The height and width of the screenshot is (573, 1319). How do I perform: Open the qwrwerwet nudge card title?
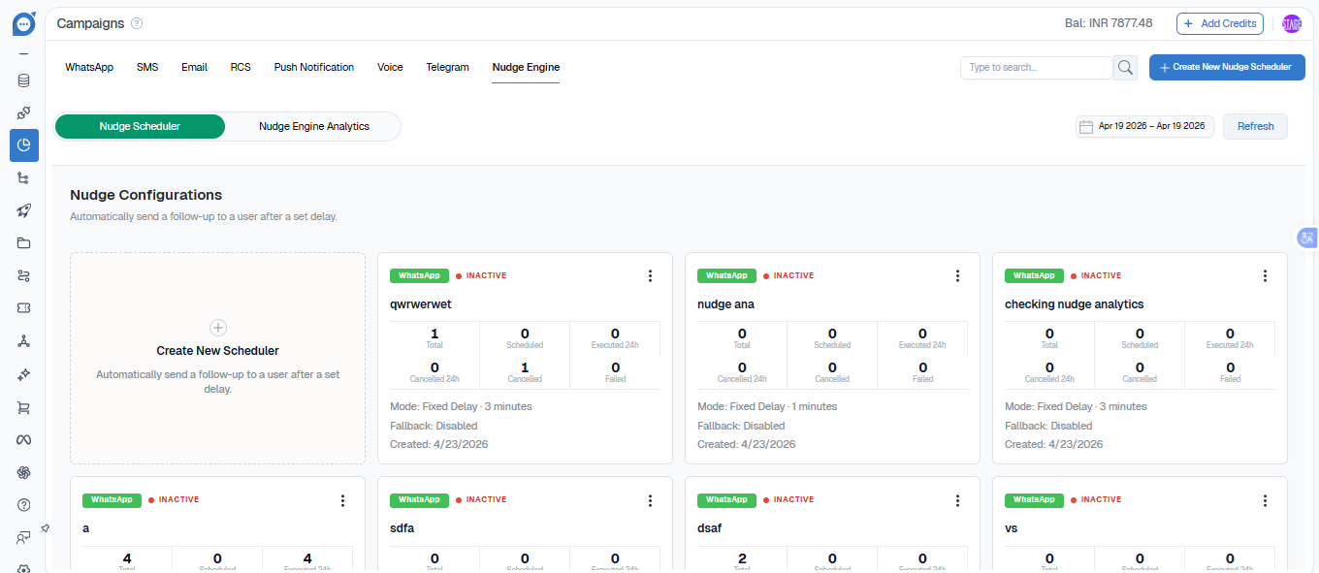point(421,304)
